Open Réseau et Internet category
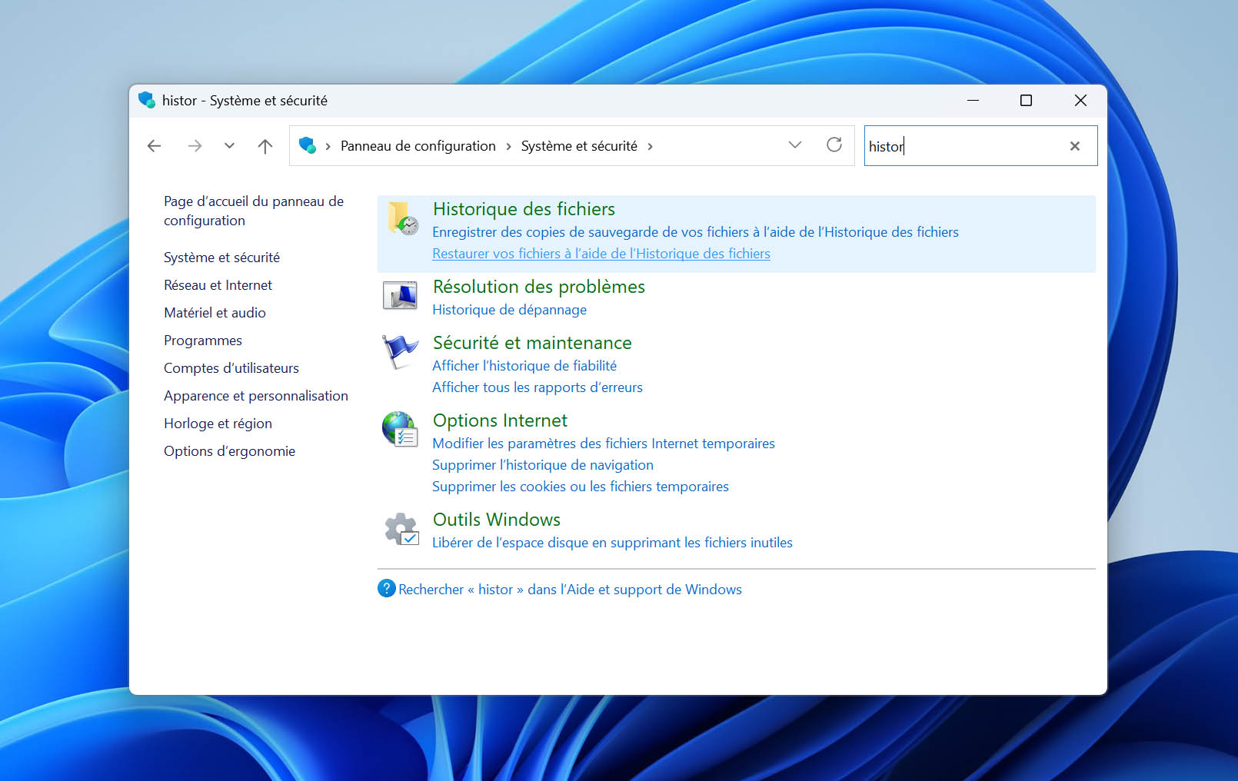This screenshot has width=1238, height=781. 218,285
